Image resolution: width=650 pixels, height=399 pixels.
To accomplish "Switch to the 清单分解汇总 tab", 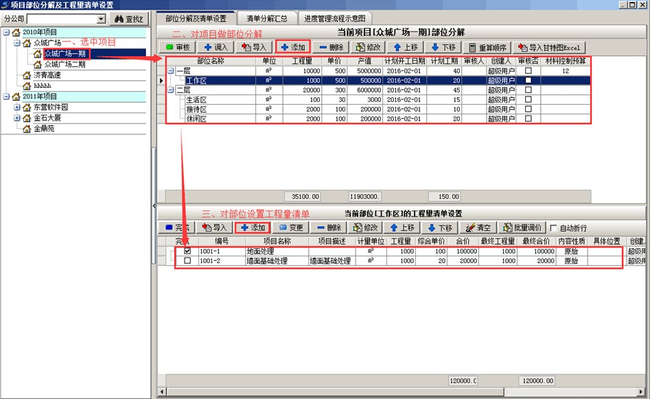I will pos(266,19).
